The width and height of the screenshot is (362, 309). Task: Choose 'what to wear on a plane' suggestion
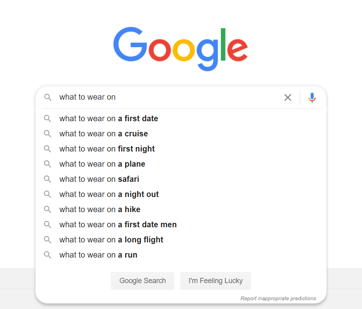(181, 164)
